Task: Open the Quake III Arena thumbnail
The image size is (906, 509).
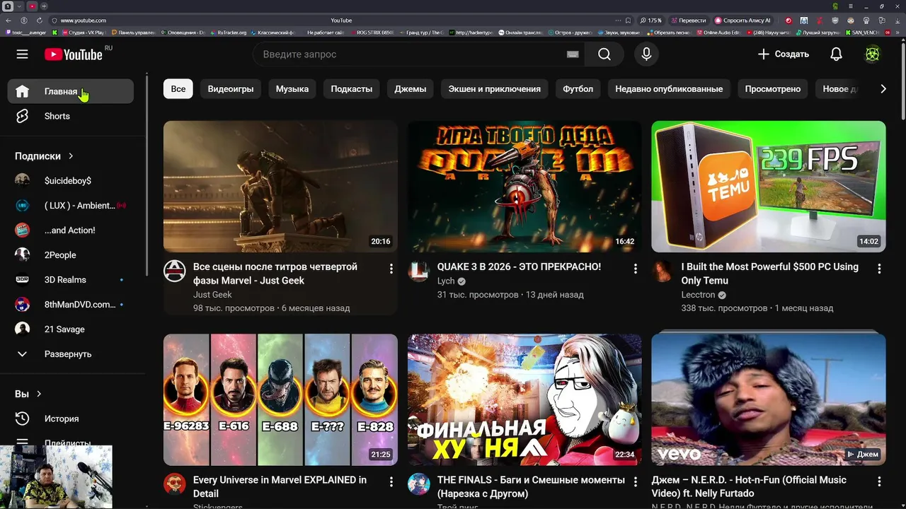Action: pos(524,187)
